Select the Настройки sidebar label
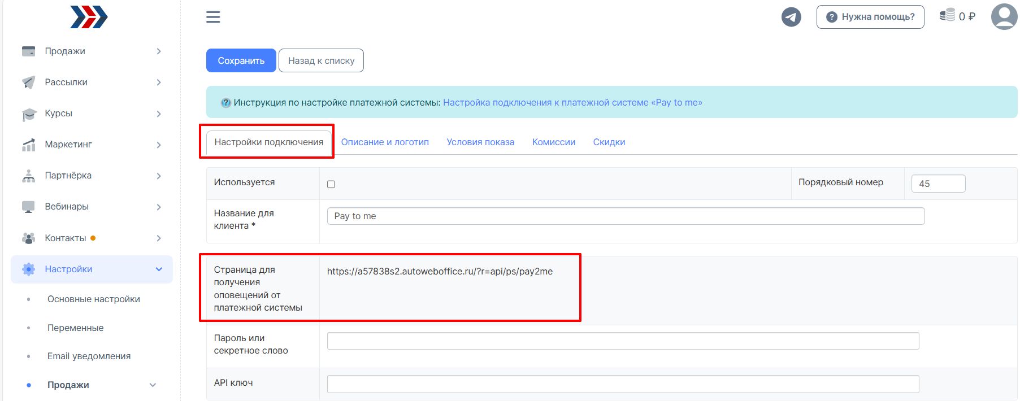 click(x=68, y=269)
